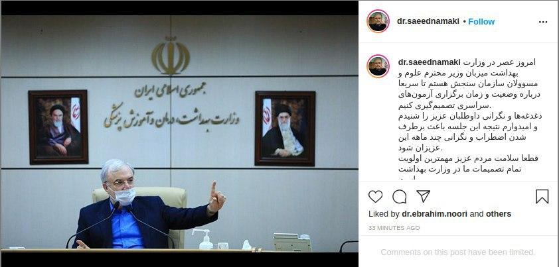Click the right framed portrait in photo
Screen dimensions: 559x267
(285, 129)
